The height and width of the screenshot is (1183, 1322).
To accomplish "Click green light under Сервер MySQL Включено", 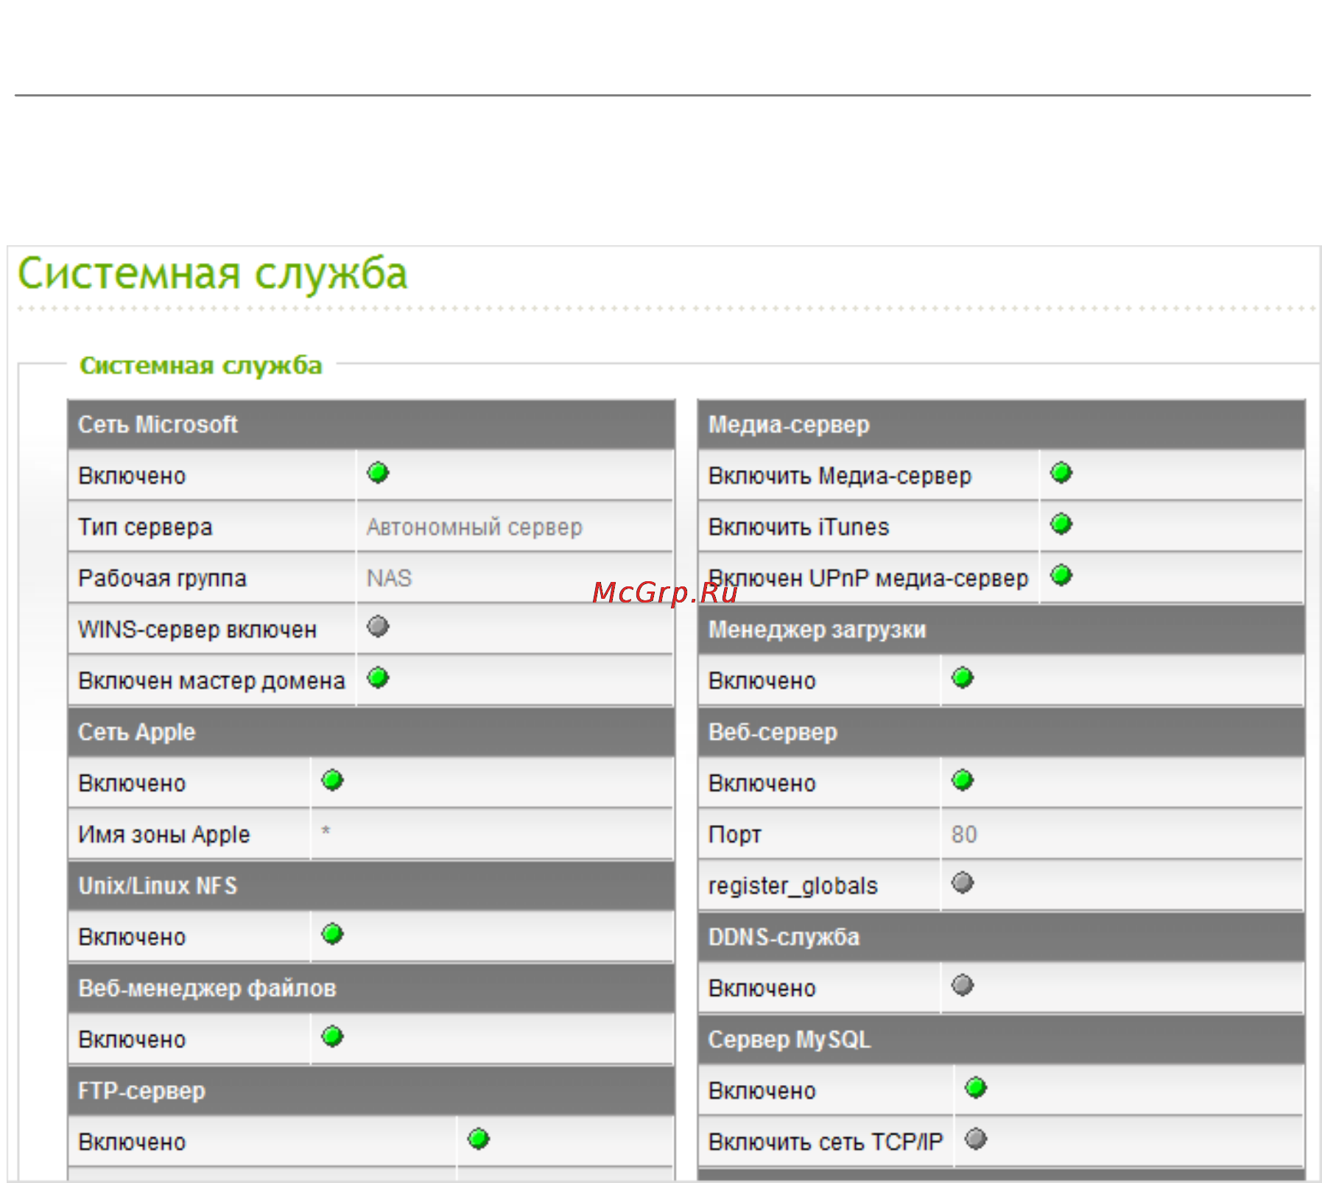I will 976,1087.
